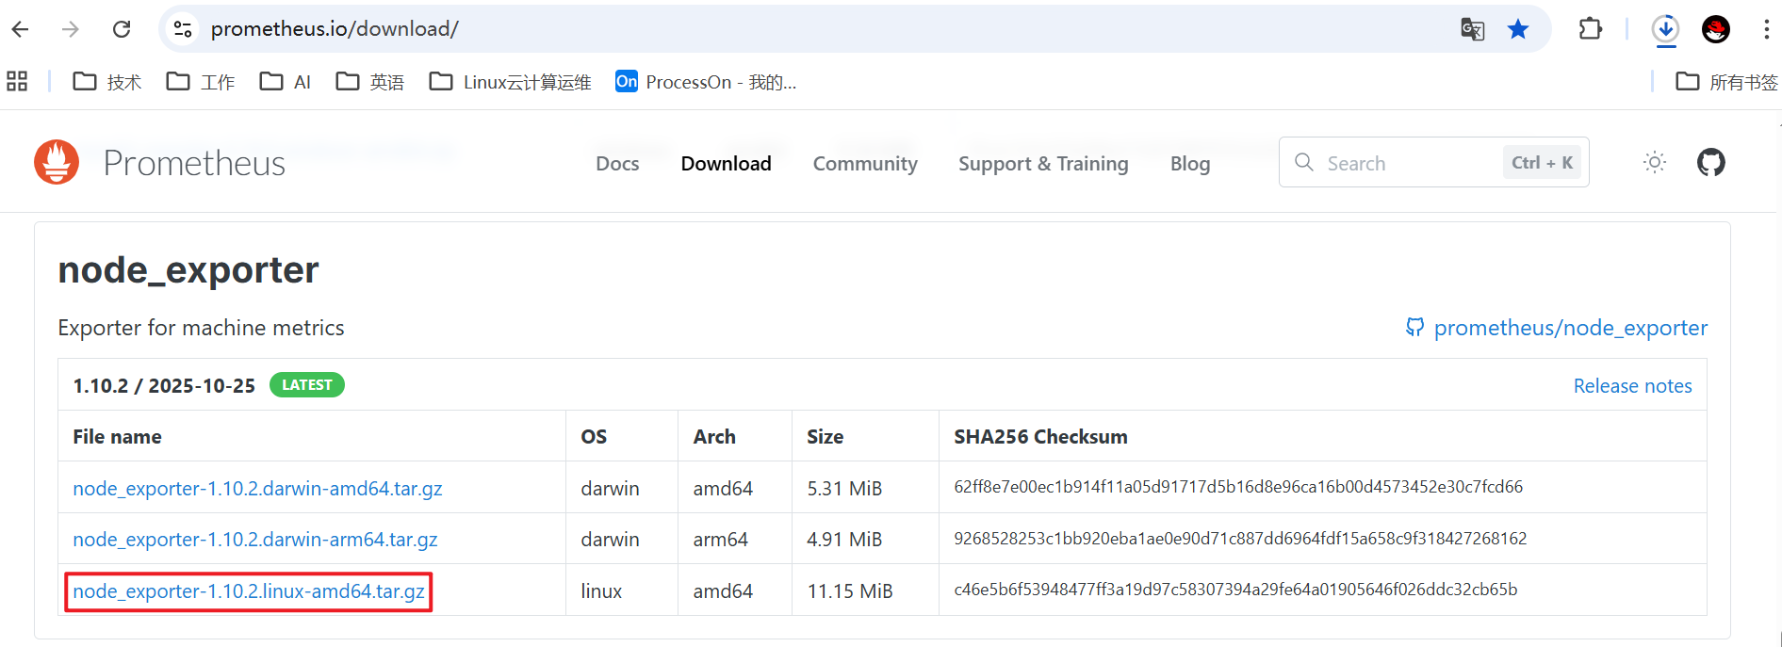Viewport: 1782px width, 647px height.
Task: Open the red hat profile avatar
Action: (x=1716, y=29)
